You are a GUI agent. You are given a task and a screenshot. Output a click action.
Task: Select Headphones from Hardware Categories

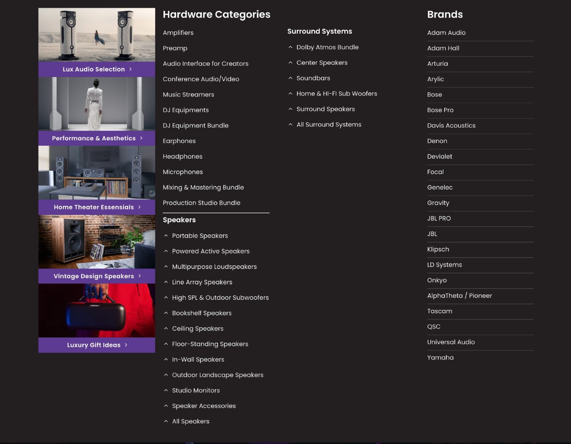pos(183,157)
